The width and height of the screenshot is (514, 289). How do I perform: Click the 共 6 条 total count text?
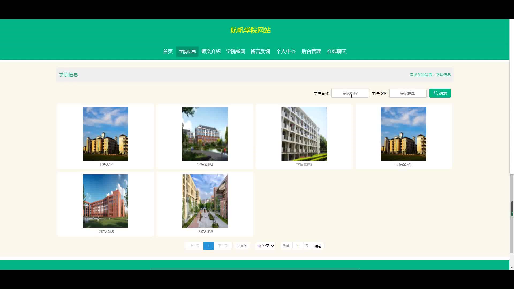[x=242, y=246]
